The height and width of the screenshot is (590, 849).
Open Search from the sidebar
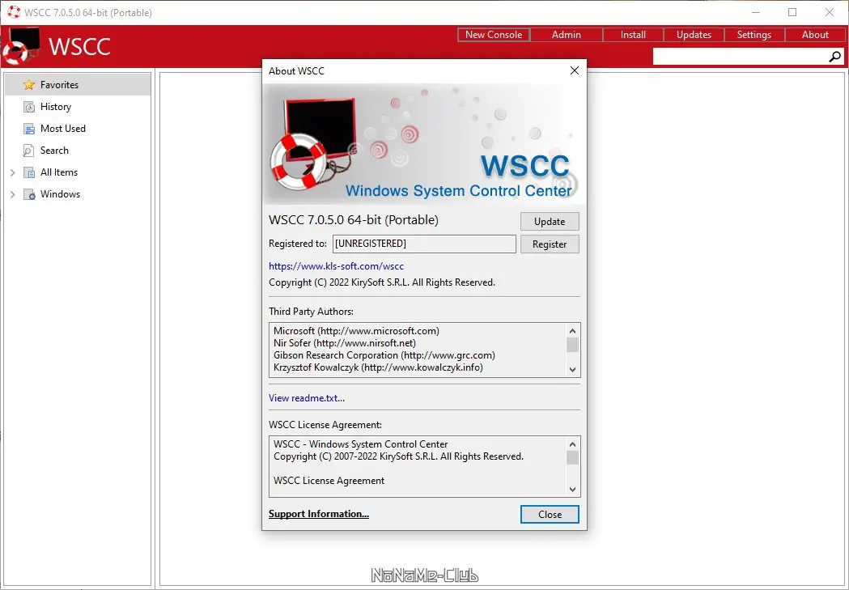(x=53, y=150)
